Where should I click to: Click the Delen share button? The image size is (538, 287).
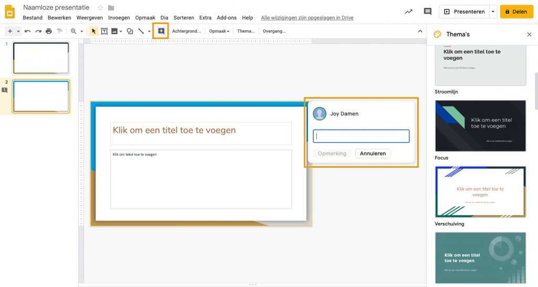point(516,12)
